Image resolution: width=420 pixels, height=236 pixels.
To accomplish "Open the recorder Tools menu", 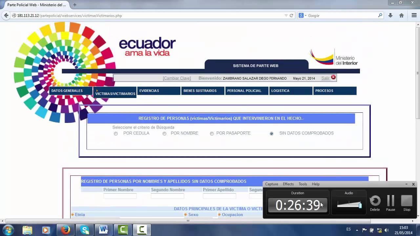I will [303, 184].
